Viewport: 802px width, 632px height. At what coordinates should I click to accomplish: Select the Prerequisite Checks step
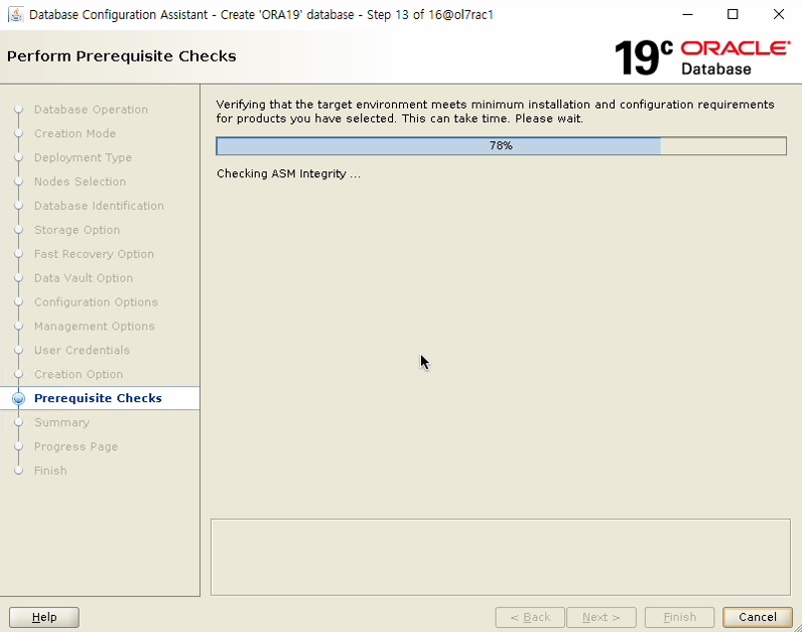[98, 398]
